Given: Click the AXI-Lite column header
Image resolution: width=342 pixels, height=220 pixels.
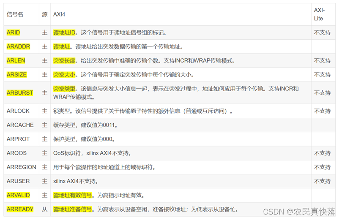Looking at the screenshot, I should (x=319, y=14).
